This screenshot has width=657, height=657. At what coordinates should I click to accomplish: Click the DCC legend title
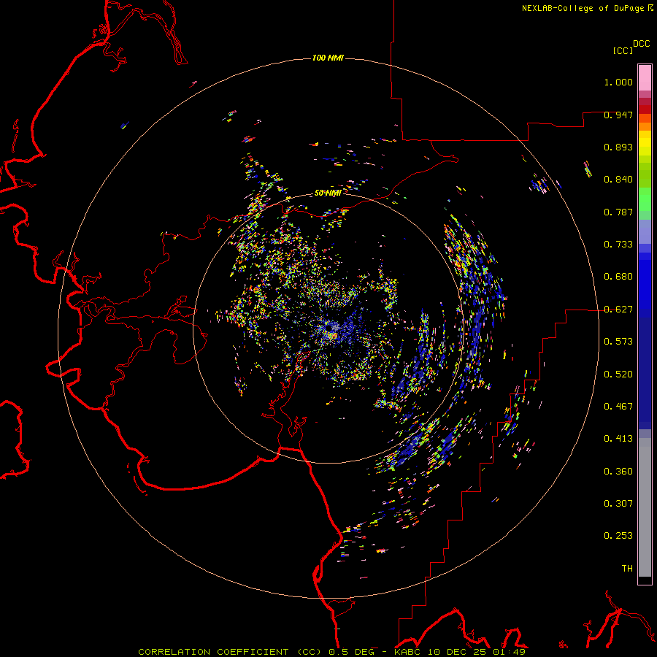[641, 44]
